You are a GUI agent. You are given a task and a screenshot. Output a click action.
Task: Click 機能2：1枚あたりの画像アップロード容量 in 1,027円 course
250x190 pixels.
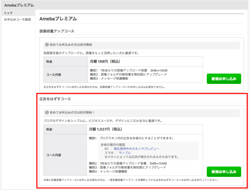(128, 163)
